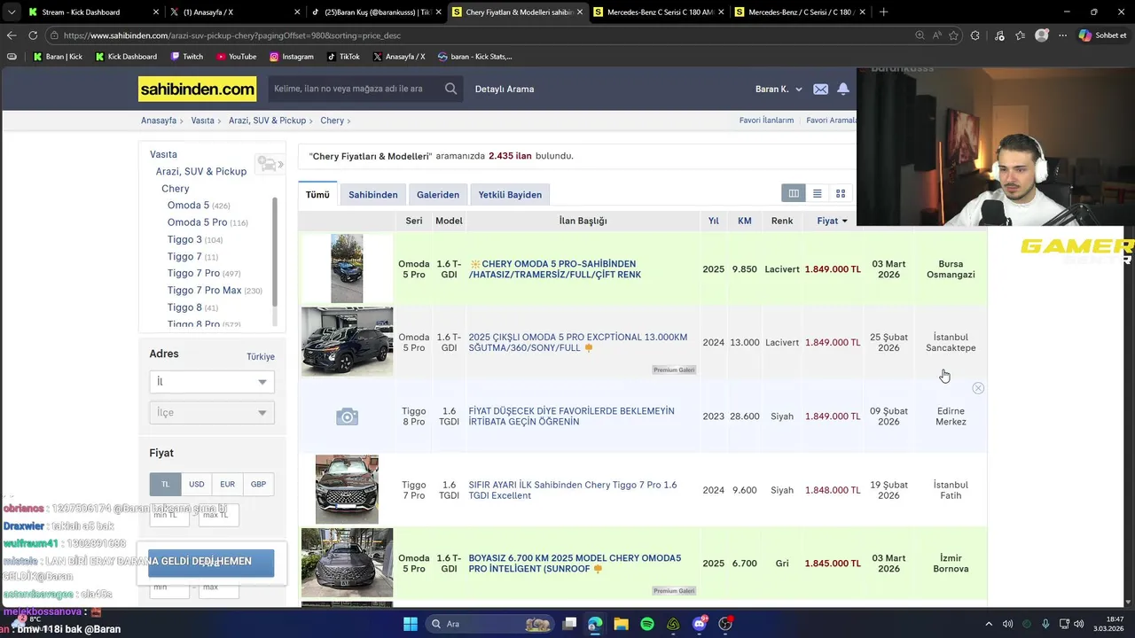Open File Explorer from the taskbar

(x=621, y=624)
